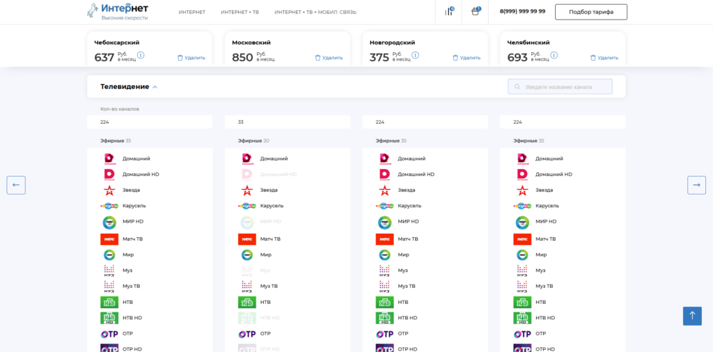Screen dimensions: 713x352
Task: Open the shopping basket icon
Action: 475,12
